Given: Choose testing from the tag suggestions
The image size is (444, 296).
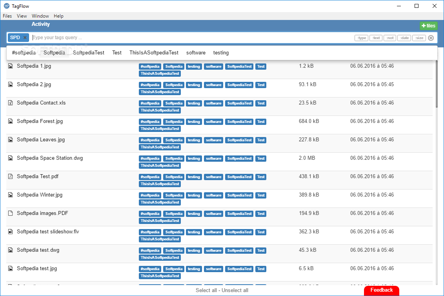Looking at the screenshot, I should pyautogui.click(x=221, y=53).
